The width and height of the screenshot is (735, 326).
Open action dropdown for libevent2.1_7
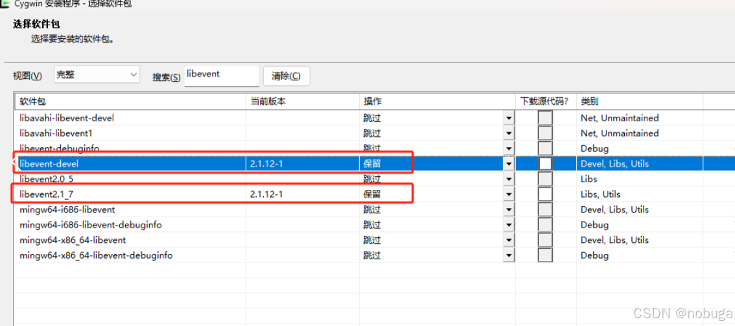tap(509, 194)
